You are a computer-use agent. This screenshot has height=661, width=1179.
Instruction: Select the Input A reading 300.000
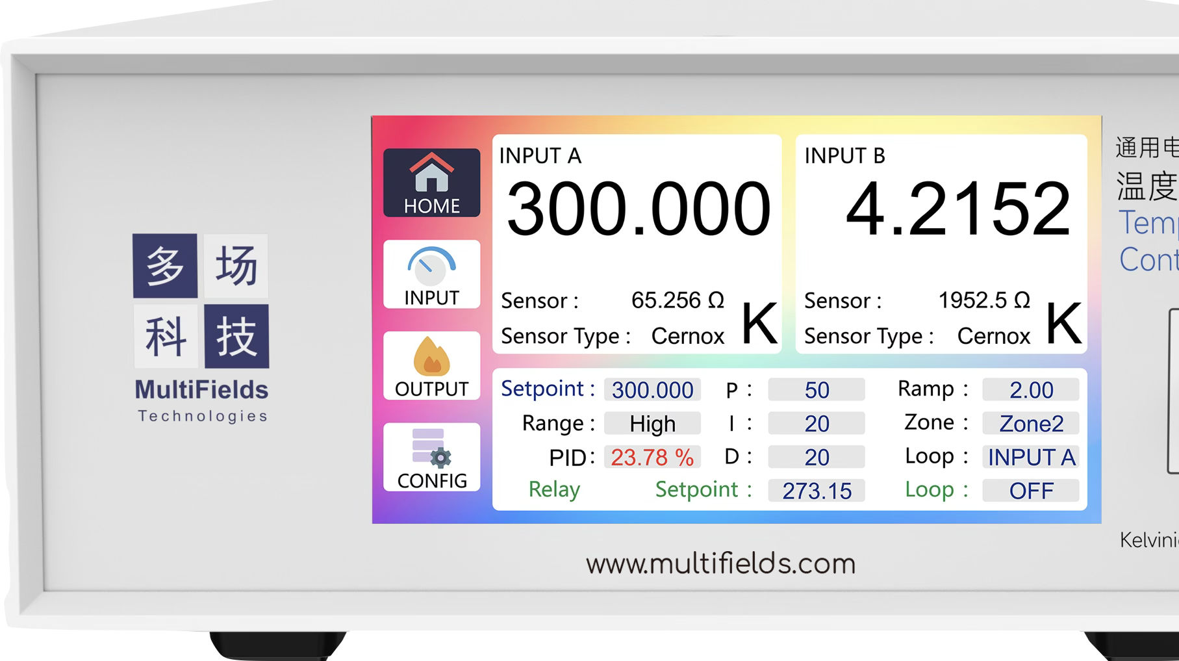pos(638,209)
